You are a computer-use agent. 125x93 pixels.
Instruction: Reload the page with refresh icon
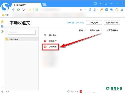point(18,10)
